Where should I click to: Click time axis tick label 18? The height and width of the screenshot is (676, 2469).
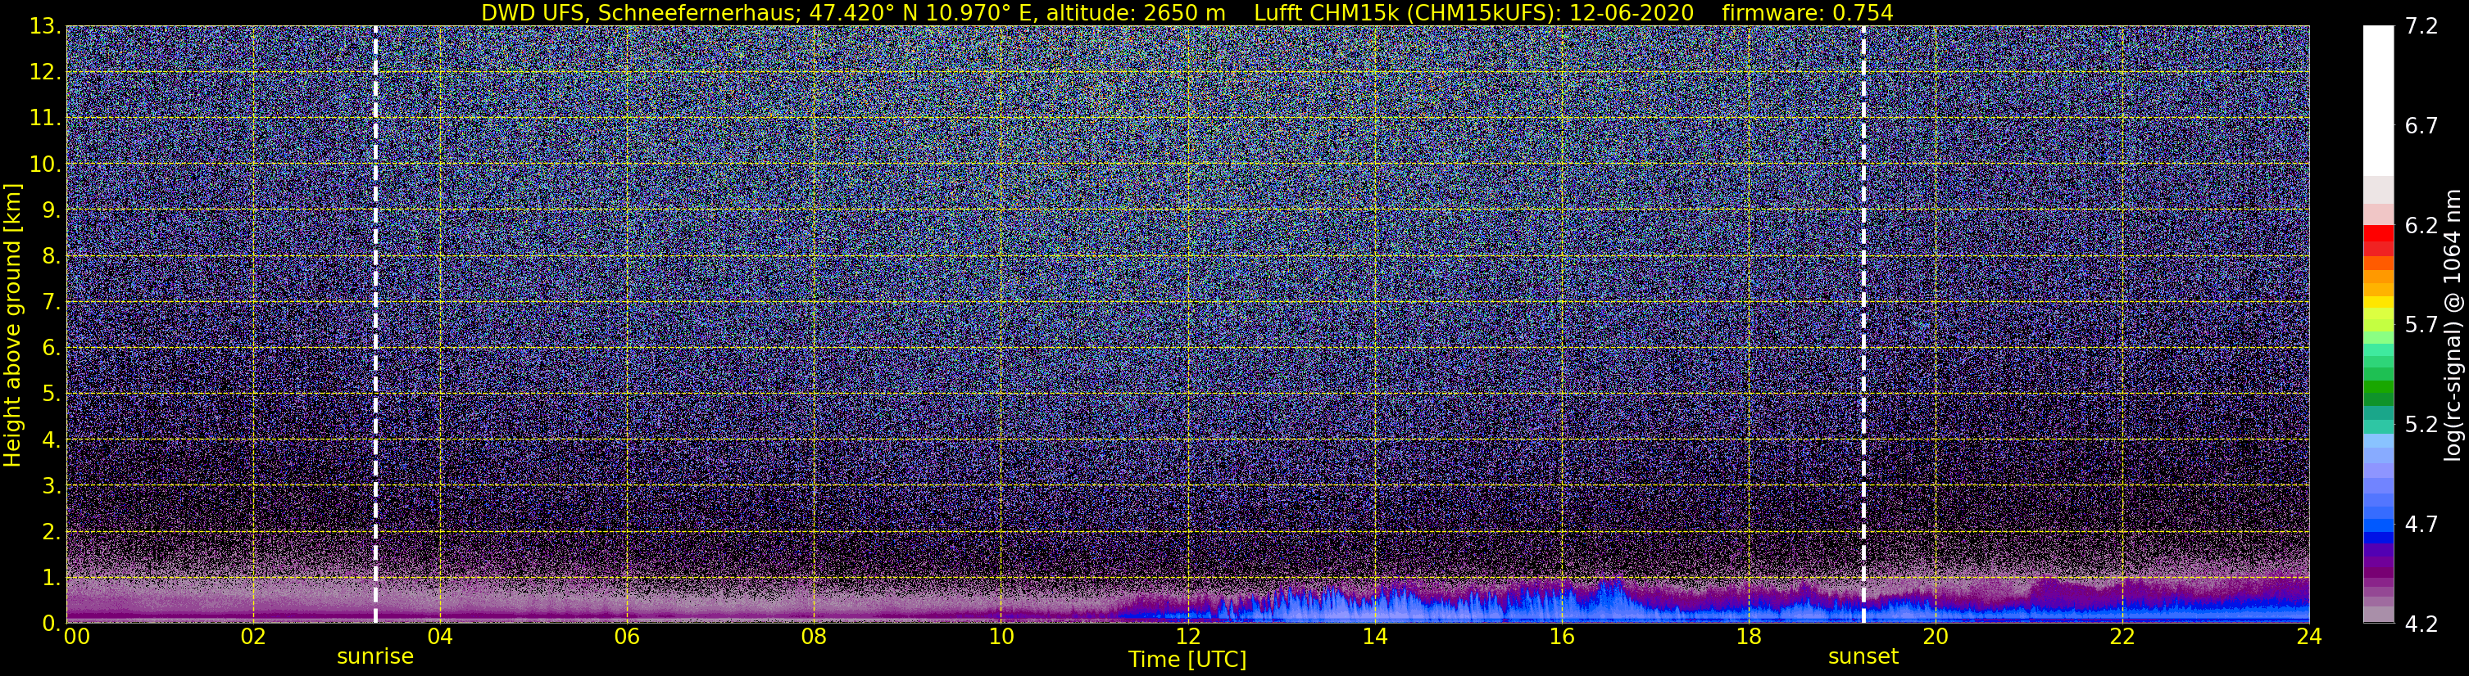(x=1748, y=638)
